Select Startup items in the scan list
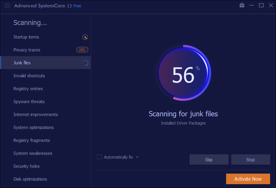276x188 pixels. click(x=26, y=37)
